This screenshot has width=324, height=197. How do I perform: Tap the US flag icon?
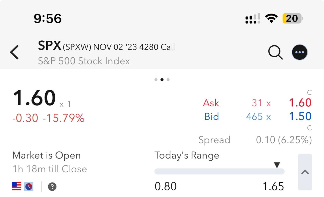click(17, 187)
